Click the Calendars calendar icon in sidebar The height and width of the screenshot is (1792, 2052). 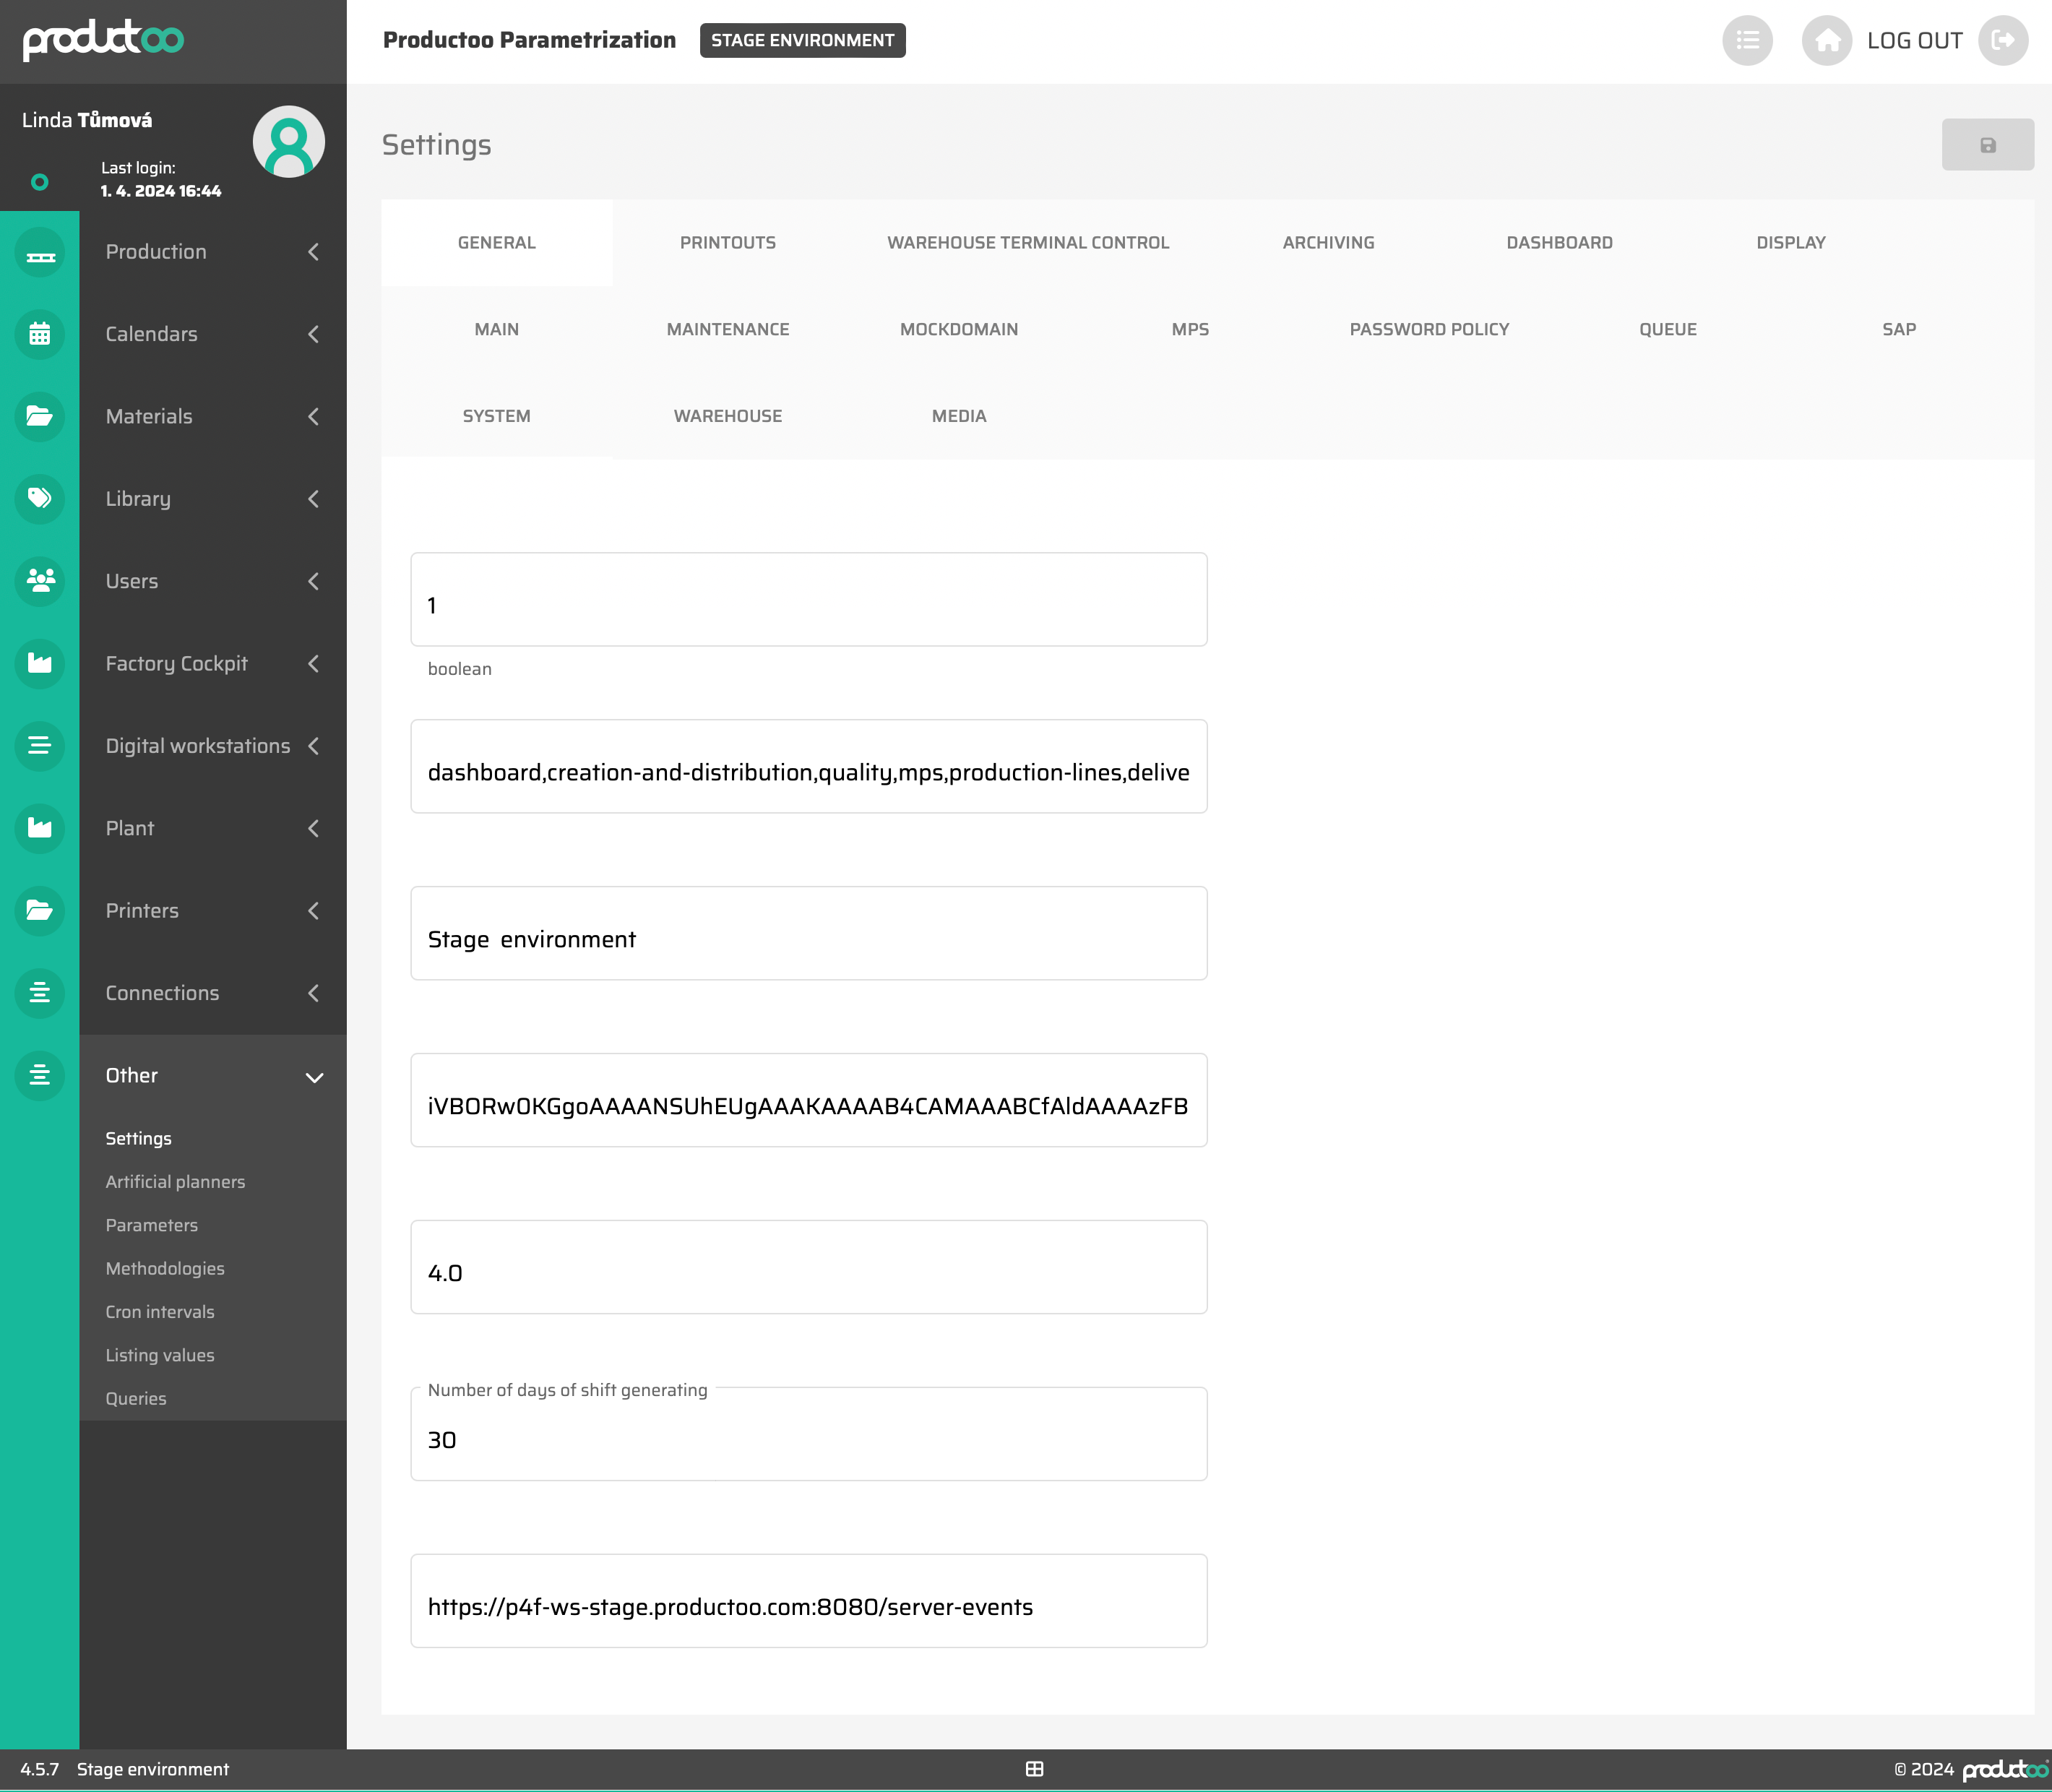pos(40,334)
